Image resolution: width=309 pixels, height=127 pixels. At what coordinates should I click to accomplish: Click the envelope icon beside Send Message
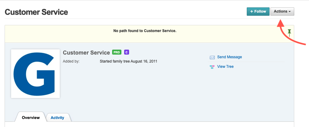click(212, 57)
